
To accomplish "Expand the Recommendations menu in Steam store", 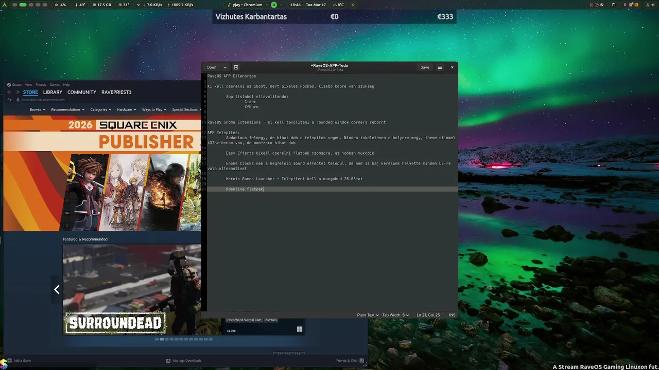I will point(68,109).
